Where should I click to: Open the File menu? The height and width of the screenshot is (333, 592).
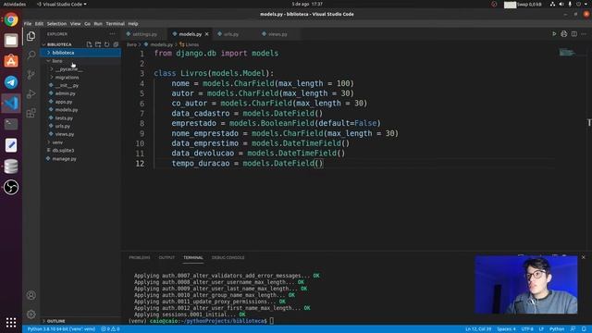(x=28, y=24)
